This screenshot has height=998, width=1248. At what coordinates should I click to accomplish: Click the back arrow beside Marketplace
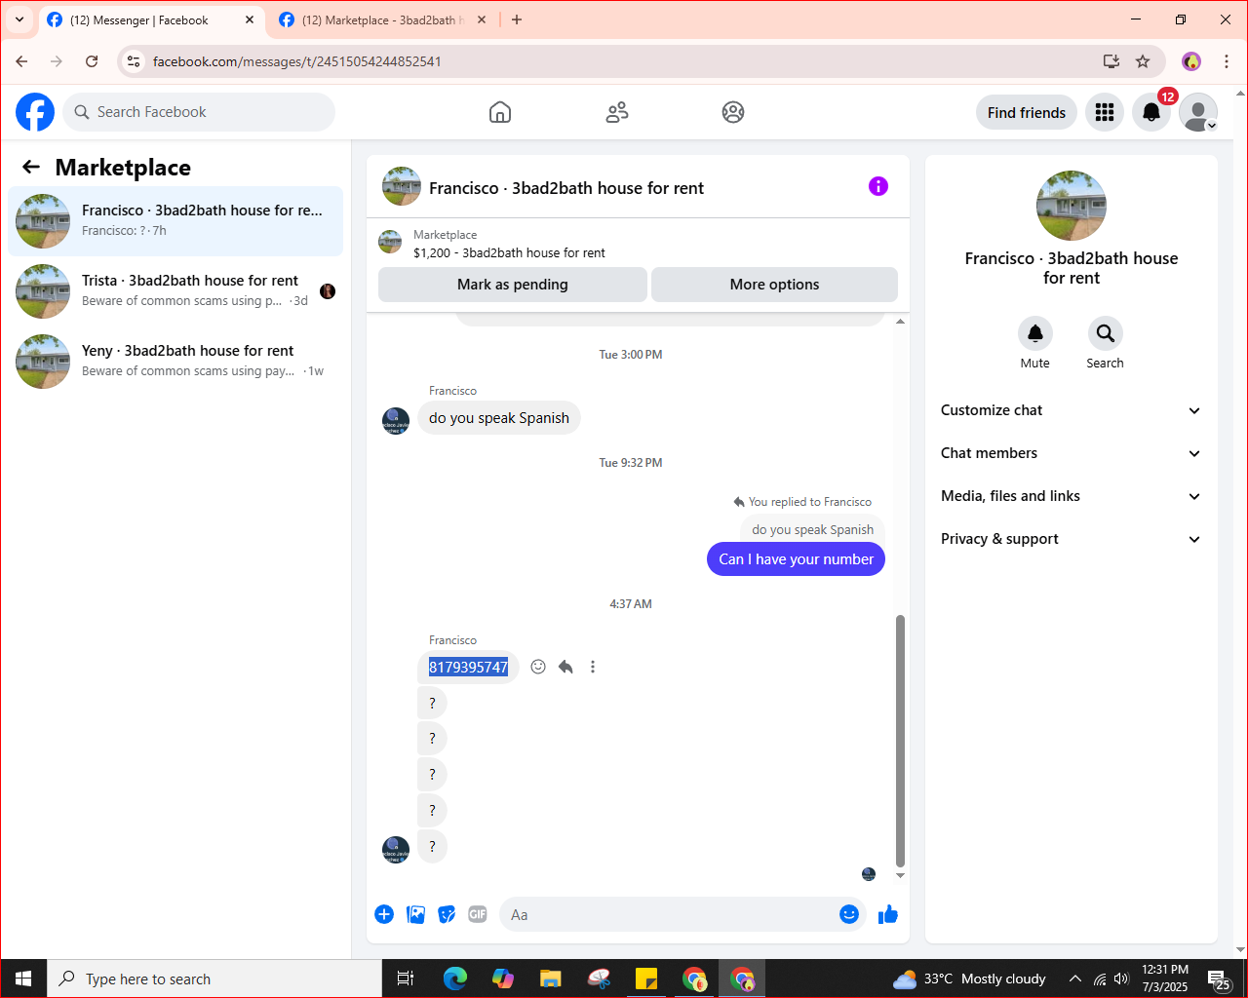tap(31, 167)
